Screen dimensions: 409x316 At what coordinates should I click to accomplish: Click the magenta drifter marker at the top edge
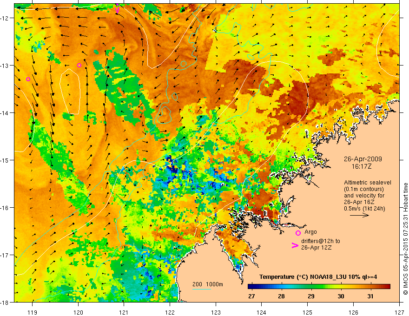pyautogui.click(x=118, y=9)
